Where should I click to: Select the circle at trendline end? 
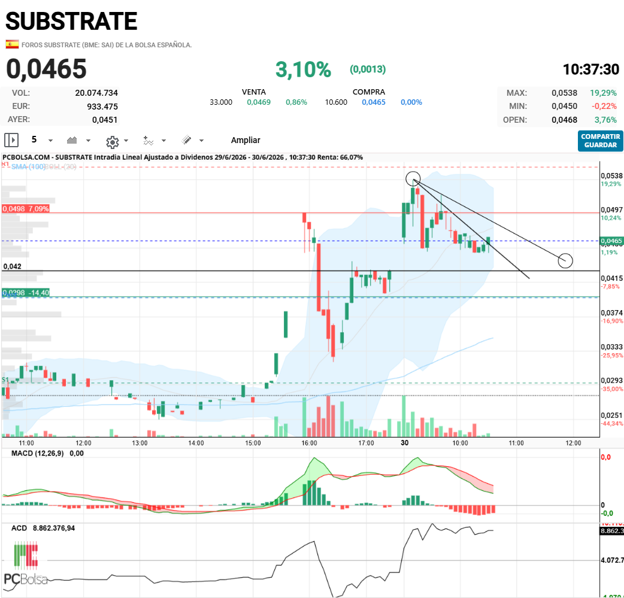pyautogui.click(x=565, y=261)
